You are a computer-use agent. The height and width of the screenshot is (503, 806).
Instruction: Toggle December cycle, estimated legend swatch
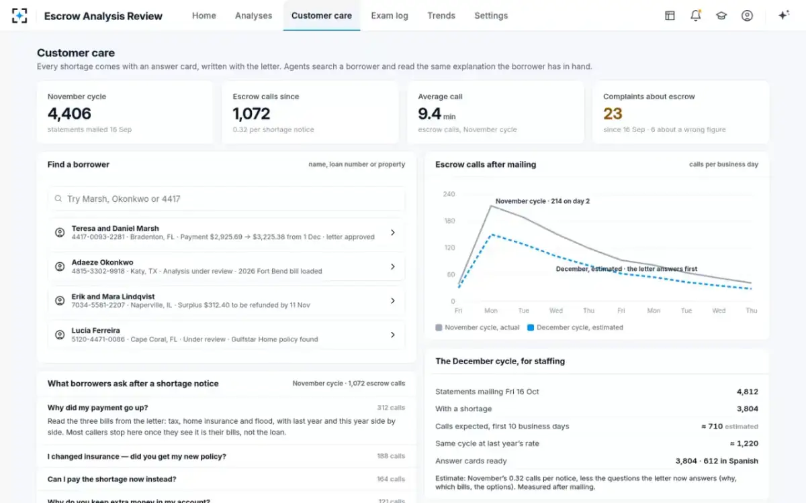(531, 328)
